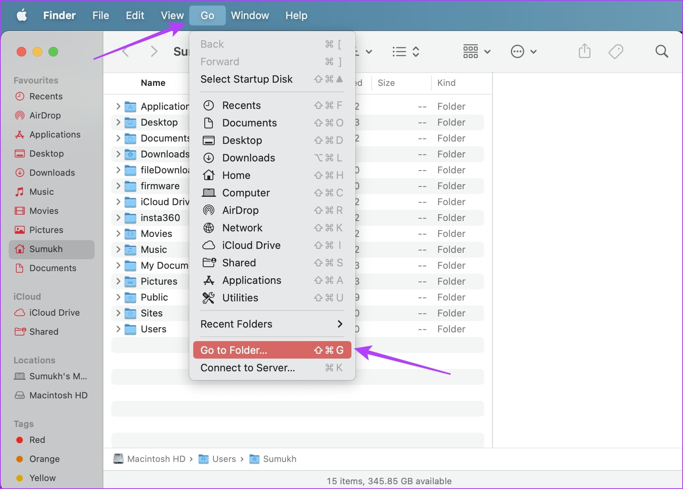
Task: Choose Network in the Go menu
Action: (272, 228)
